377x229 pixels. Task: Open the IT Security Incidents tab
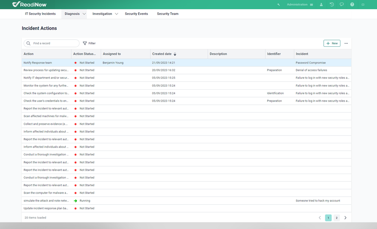[41, 14]
